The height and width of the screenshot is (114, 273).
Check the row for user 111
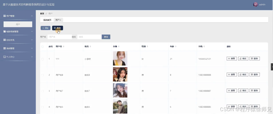(x=43, y=59)
